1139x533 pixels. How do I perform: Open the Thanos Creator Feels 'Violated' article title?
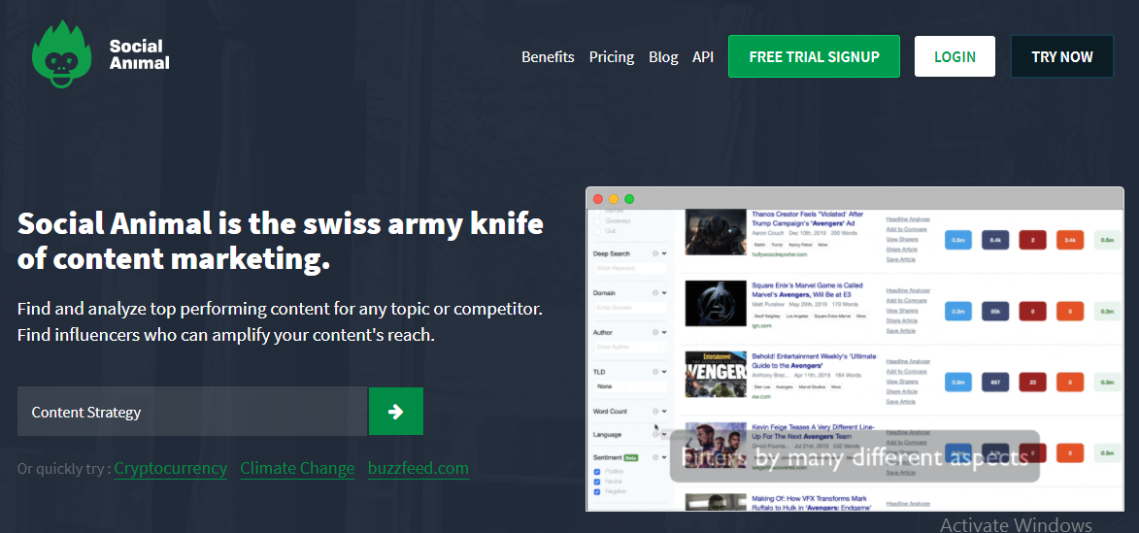pyautogui.click(x=807, y=218)
